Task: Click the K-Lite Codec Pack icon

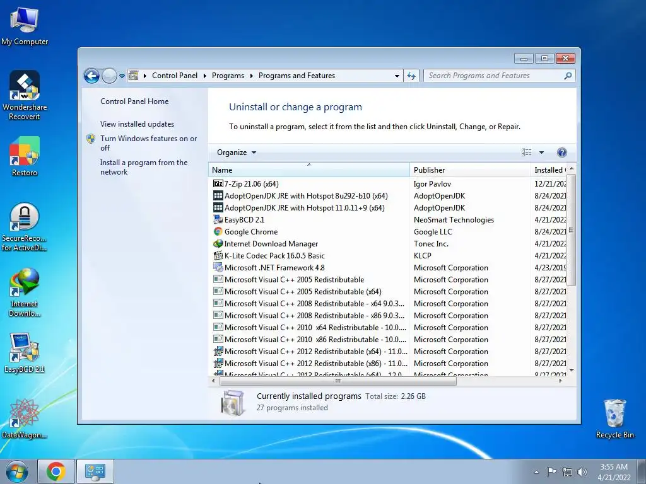Action: coord(218,256)
